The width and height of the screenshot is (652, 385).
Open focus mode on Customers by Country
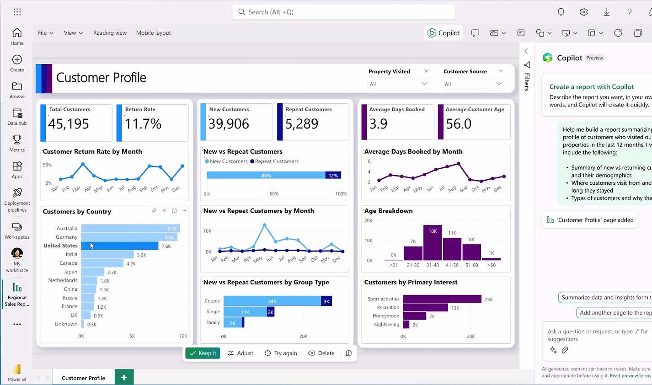click(x=174, y=211)
